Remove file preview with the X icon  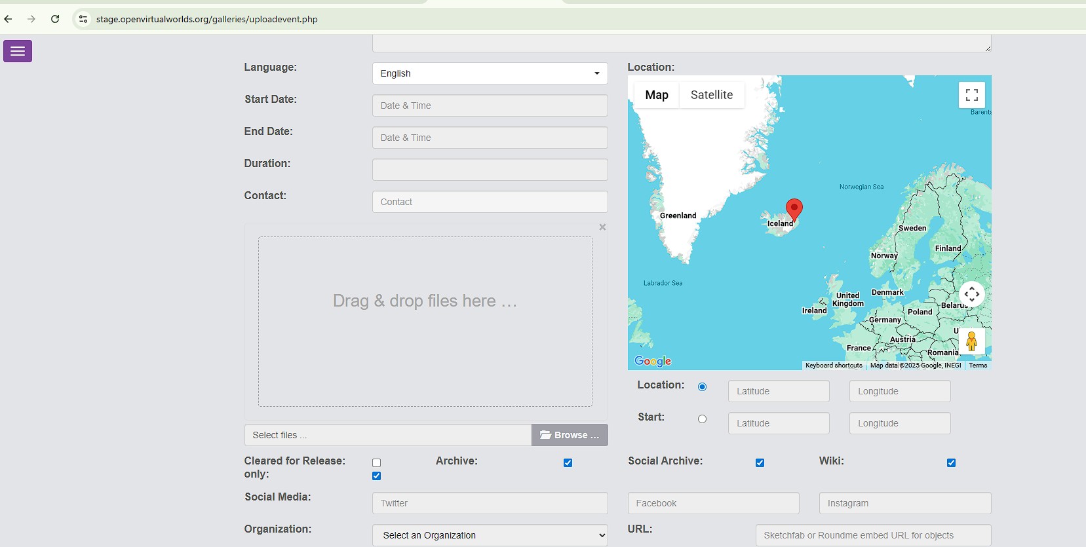click(602, 227)
